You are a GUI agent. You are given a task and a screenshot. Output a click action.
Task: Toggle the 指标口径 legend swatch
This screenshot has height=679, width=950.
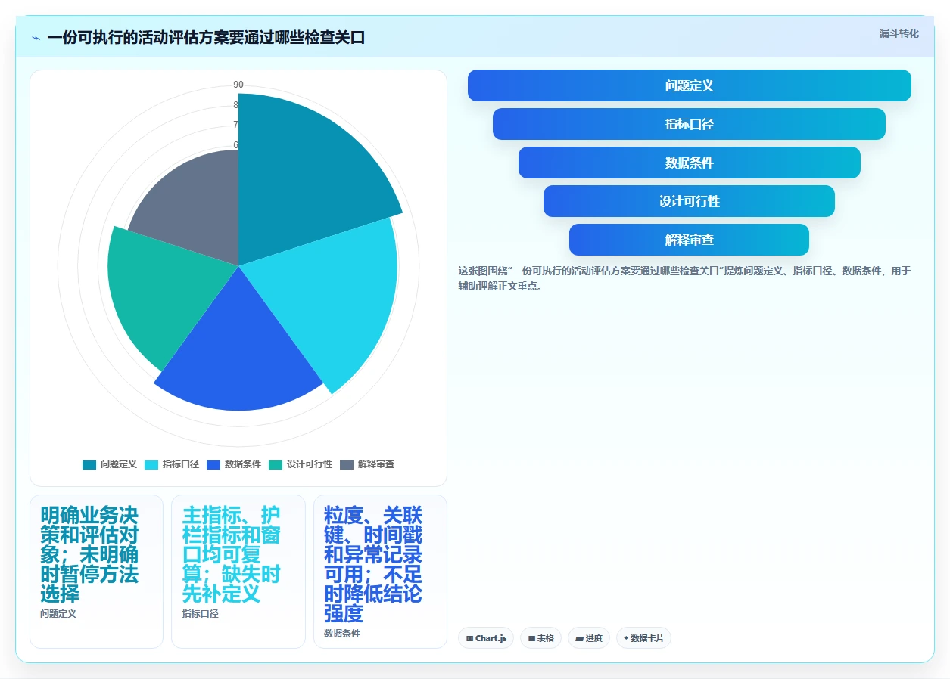tap(151, 464)
